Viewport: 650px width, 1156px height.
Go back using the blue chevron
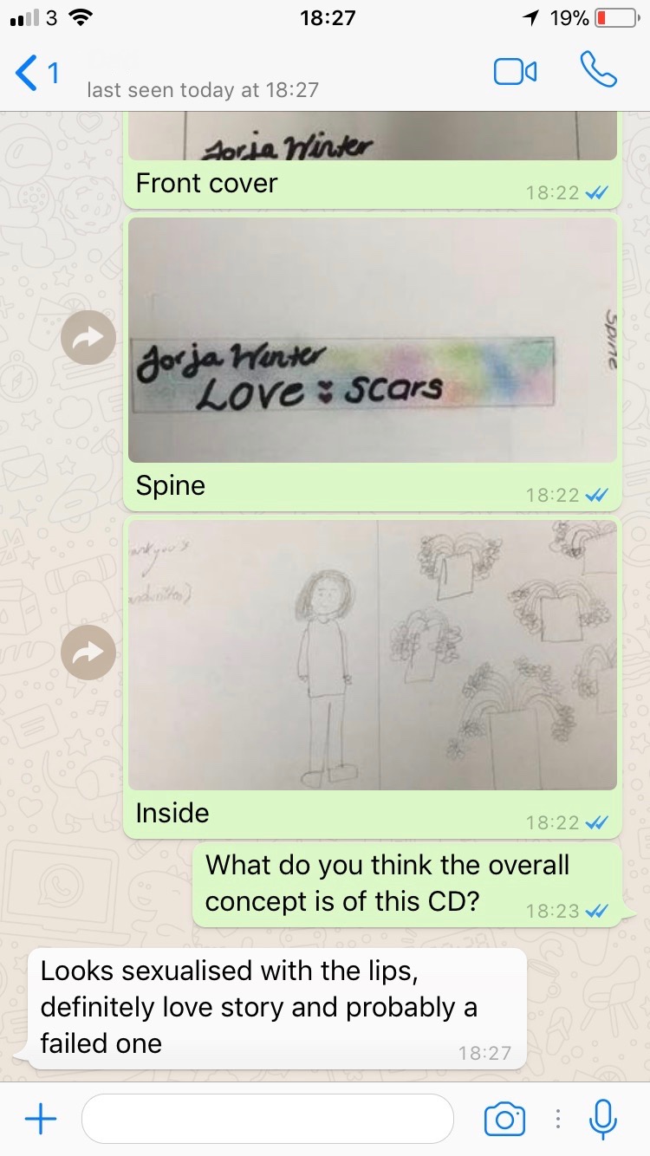click(27, 73)
